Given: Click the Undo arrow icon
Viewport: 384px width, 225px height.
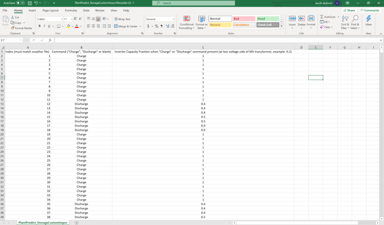Looking at the screenshot, I should (x=36, y=3).
